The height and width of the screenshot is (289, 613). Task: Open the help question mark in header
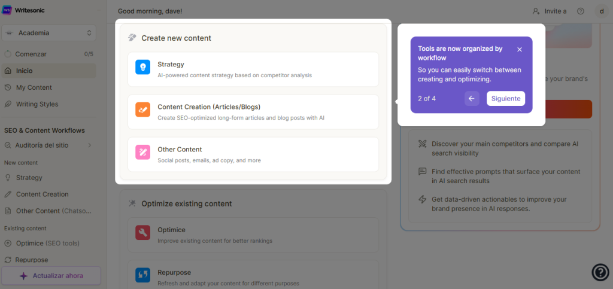click(x=580, y=11)
